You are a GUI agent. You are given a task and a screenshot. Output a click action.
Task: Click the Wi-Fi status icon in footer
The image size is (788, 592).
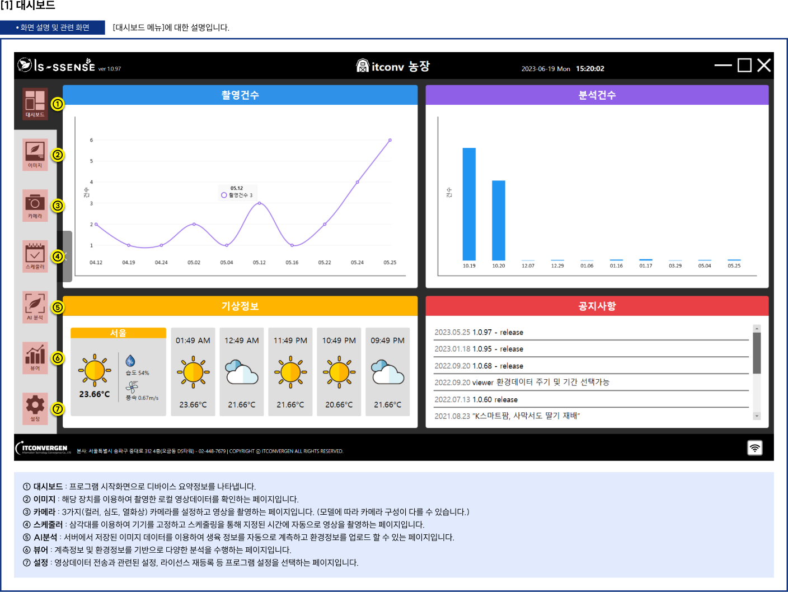tap(754, 448)
